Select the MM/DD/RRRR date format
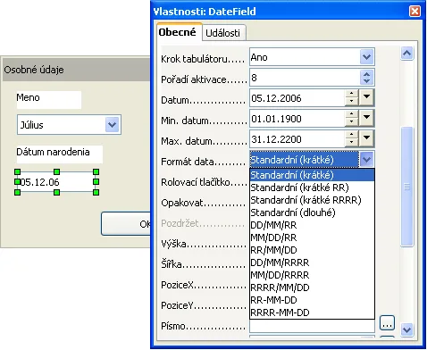 [x=312, y=275]
